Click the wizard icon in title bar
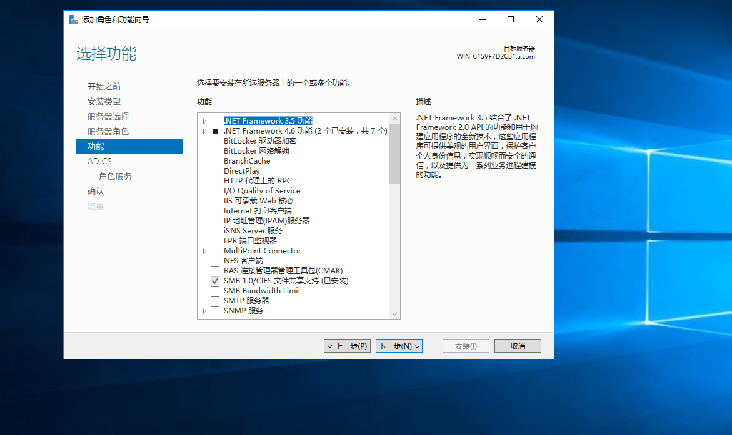Screen dimensions: 732x435 point(73,19)
